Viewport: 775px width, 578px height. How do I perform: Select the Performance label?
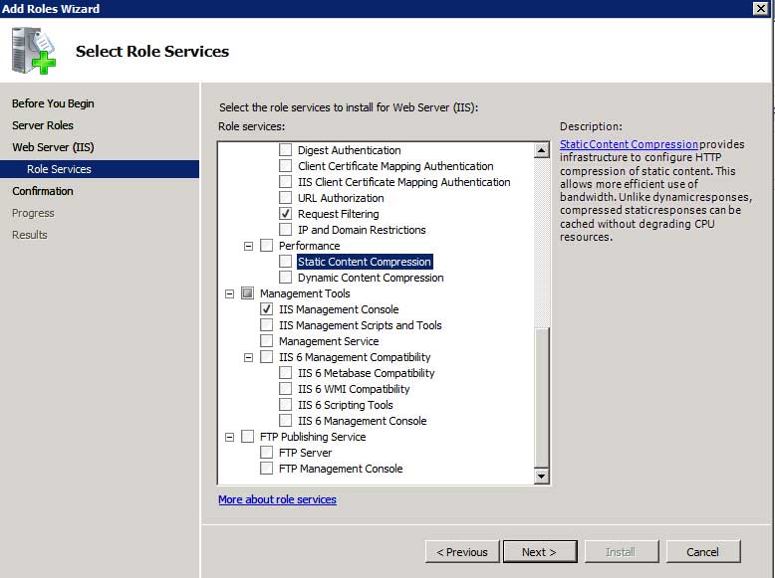(310, 246)
